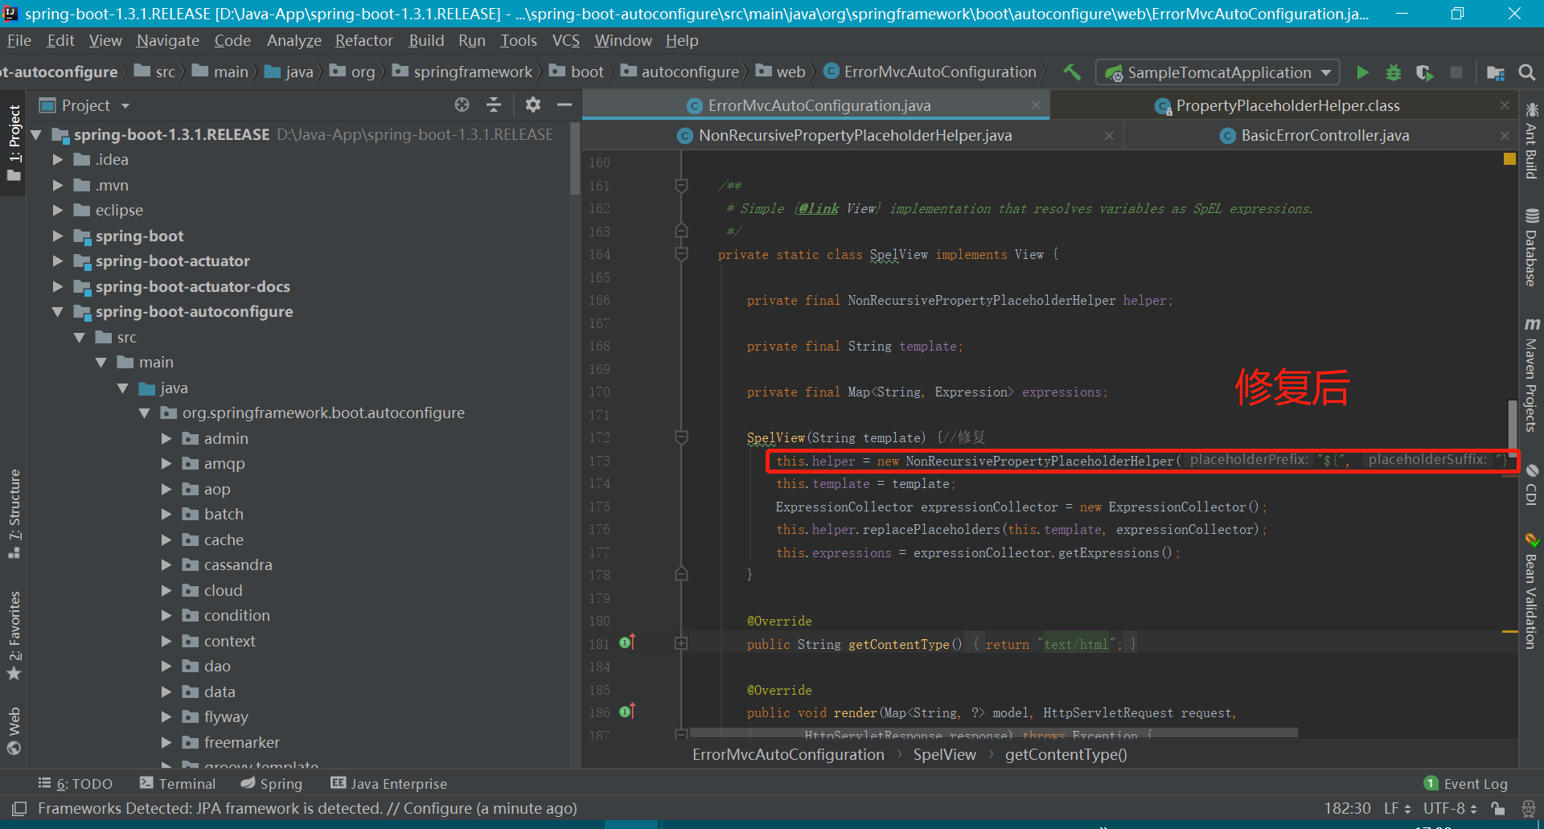Open 2: Favorites tool window
This screenshot has height=829, width=1544.
tap(14, 635)
